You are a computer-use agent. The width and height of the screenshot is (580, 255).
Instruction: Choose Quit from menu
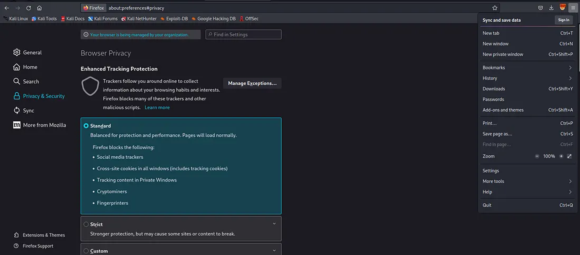pos(527,205)
